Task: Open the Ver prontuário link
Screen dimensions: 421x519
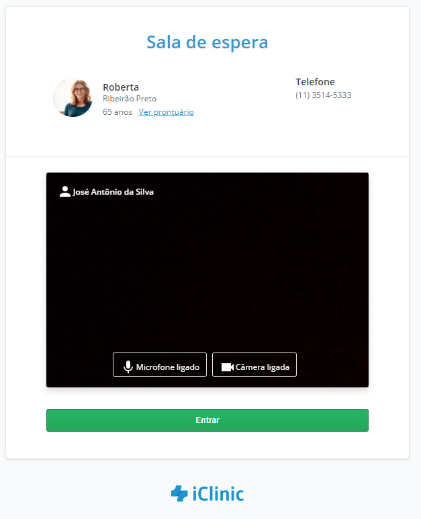Action: 166,112
